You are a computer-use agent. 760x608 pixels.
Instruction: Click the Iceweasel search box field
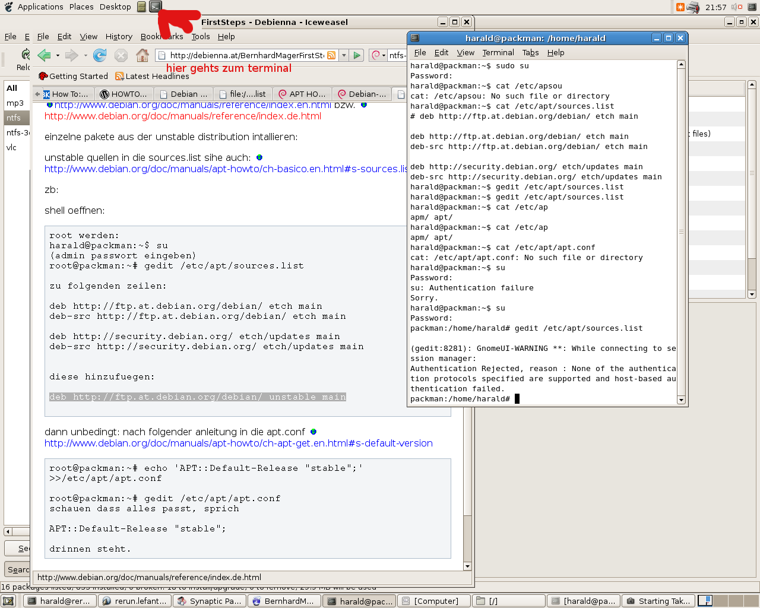point(398,55)
